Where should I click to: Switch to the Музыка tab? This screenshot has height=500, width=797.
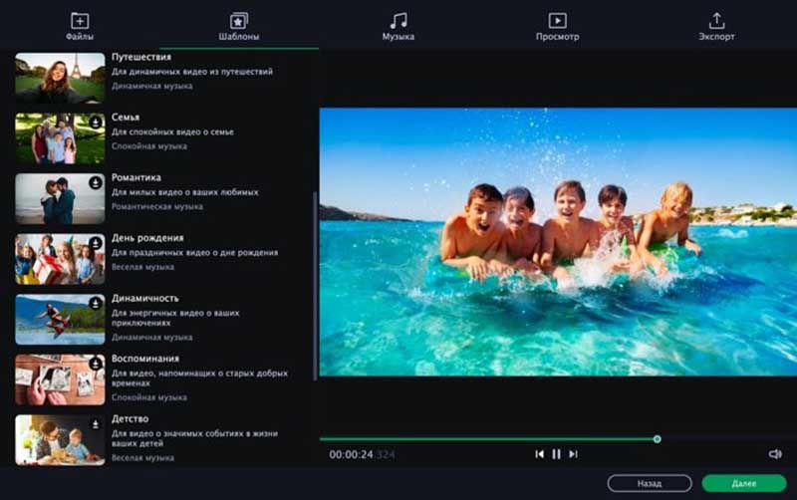click(x=398, y=27)
